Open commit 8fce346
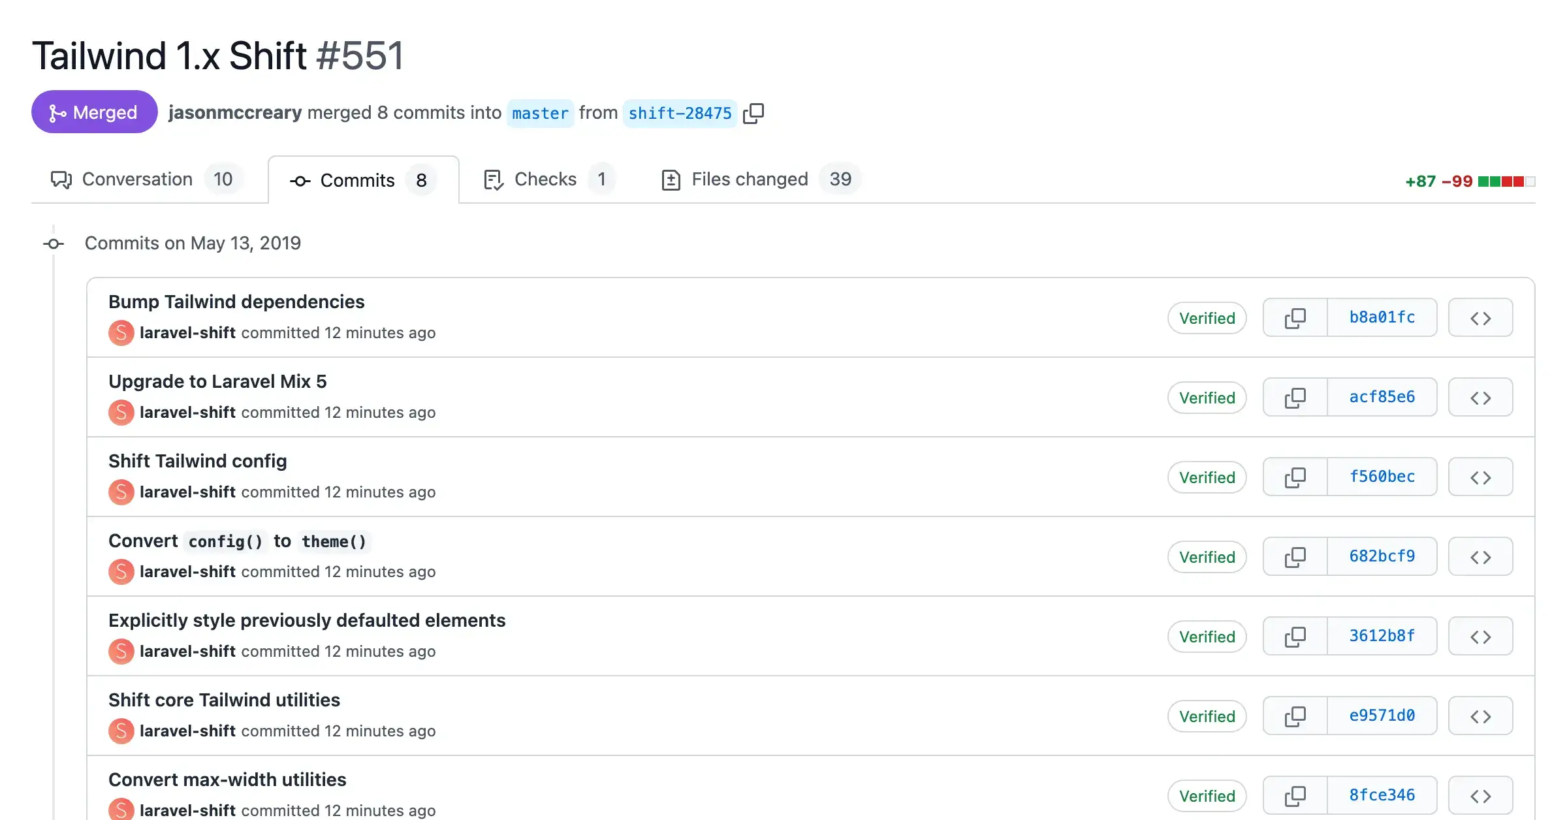This screenshot has width=1567, height=820. 1382,795
